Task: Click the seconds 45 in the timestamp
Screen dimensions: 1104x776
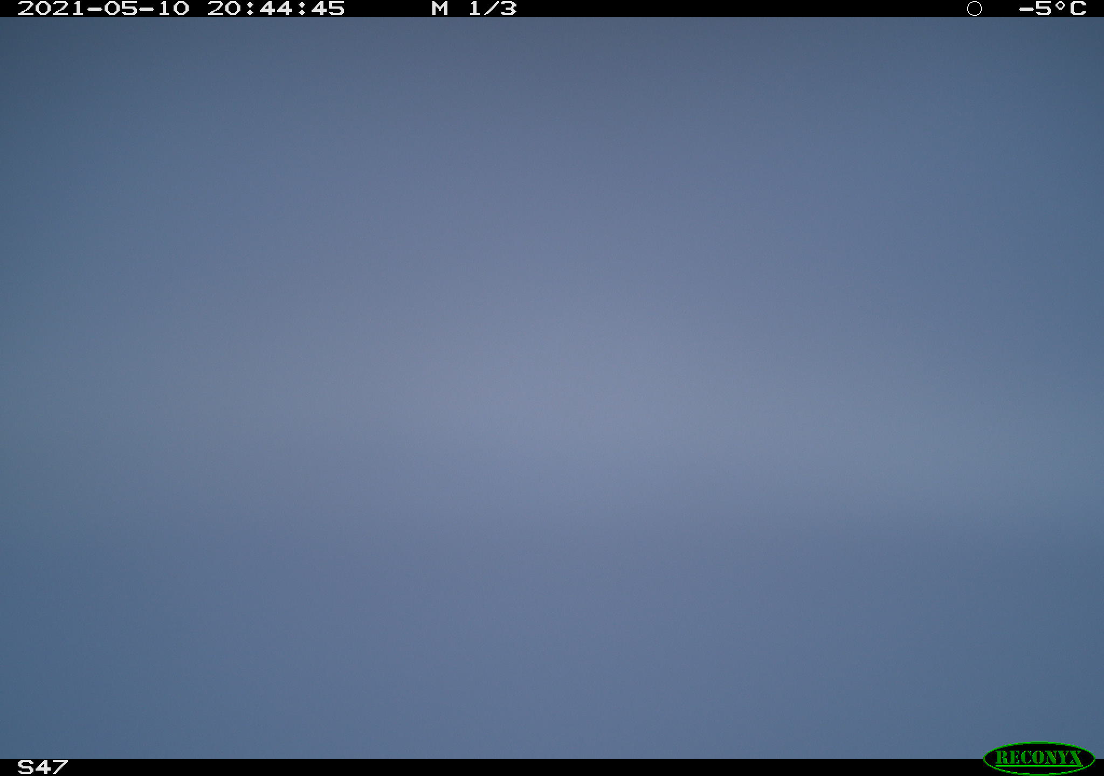Action: [328, 9]
